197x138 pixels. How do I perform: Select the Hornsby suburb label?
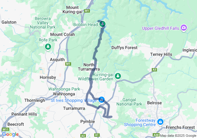click(x=48, y=77)
